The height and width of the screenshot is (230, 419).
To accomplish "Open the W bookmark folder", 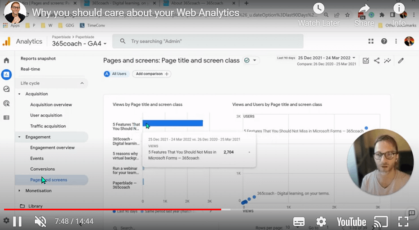I will [47, 25].
